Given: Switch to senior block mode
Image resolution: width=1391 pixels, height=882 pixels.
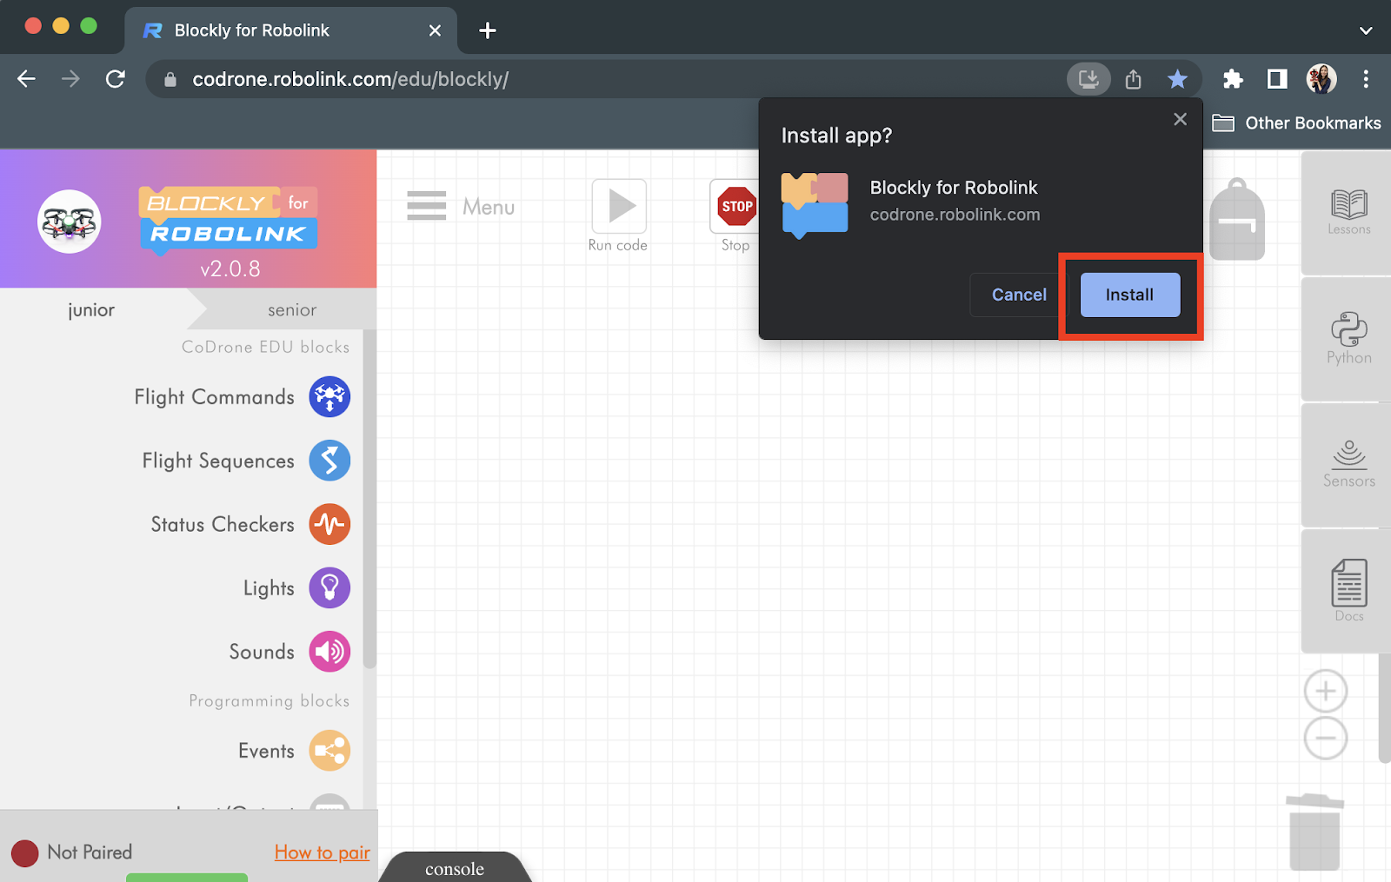Looking at the screenshot, I should [292, 309].
